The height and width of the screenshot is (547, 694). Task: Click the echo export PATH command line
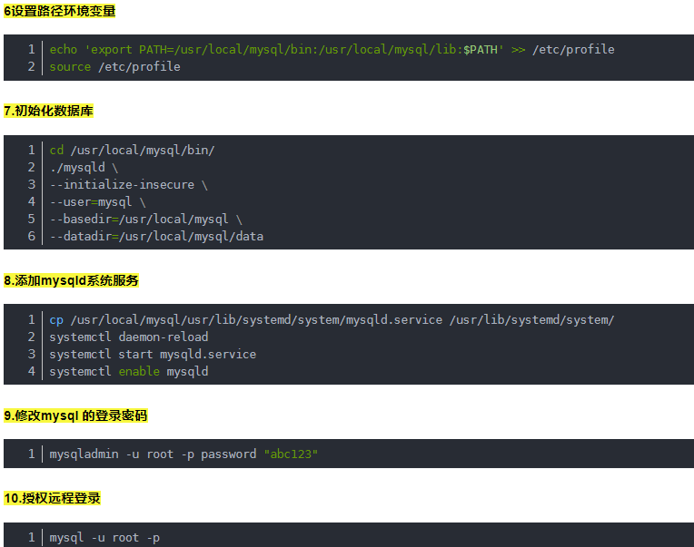coord(332,50)
